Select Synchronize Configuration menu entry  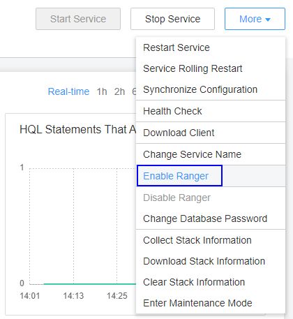tap(211, 89)
